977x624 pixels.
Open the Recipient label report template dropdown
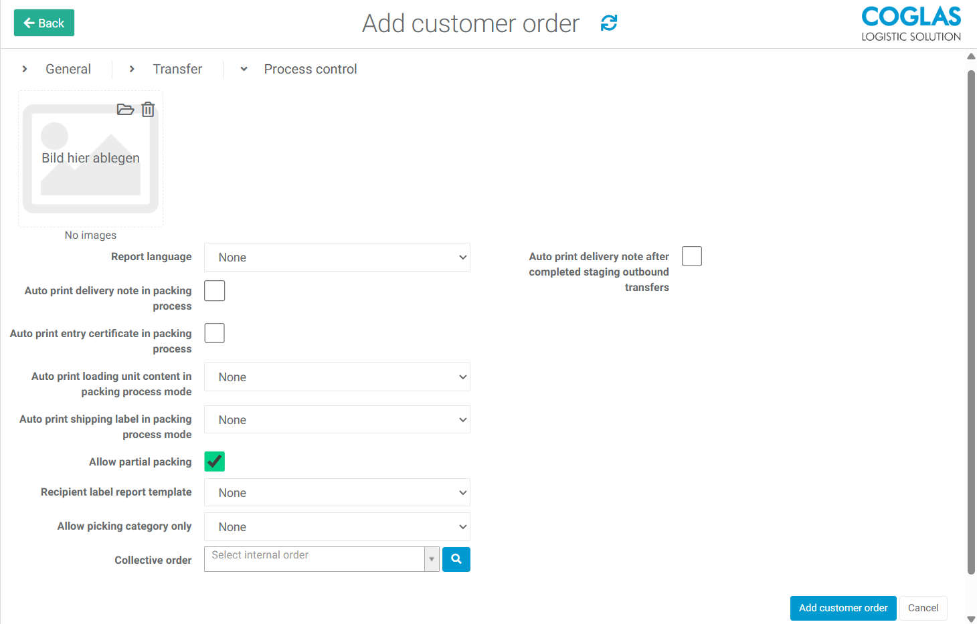(x=337, y=493)
